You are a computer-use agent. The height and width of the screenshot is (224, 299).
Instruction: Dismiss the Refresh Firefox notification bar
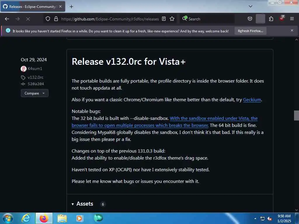click(292, 30)
